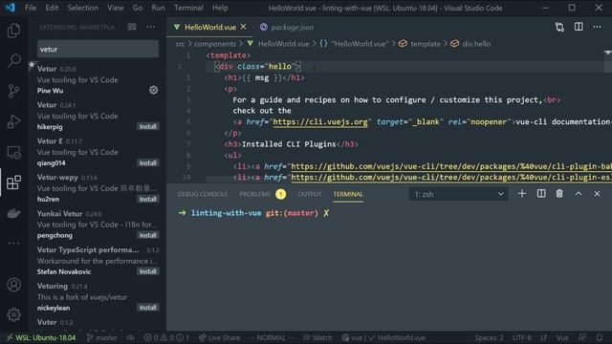Select the Terminal panel tab
This screenshot has width=612, height=344.
pos(348,194)
